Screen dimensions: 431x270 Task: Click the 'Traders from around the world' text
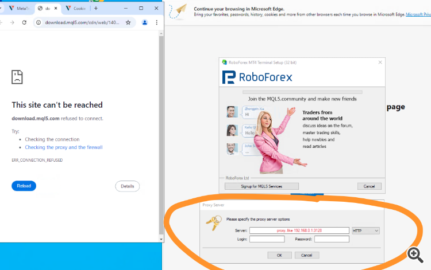click(x=322, y=115)
